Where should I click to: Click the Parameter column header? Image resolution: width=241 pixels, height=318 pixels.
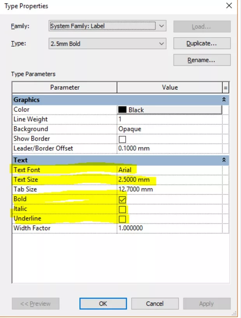coord(65,87)
